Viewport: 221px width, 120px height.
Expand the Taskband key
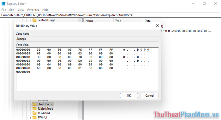tap(30, 113)
